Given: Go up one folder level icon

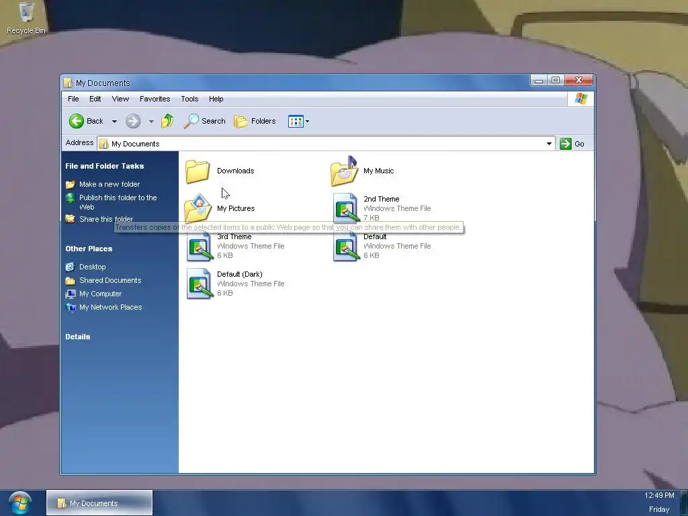Looking at the screenshot, I should click(167, 121).
